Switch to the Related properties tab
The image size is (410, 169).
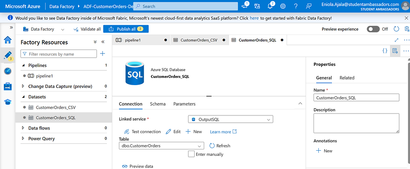coord(347,78)
